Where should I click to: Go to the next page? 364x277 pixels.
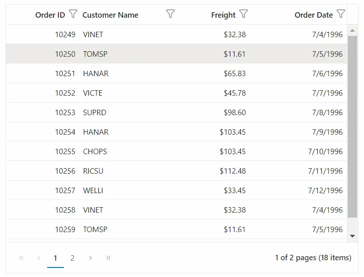[x=90, y=258]
